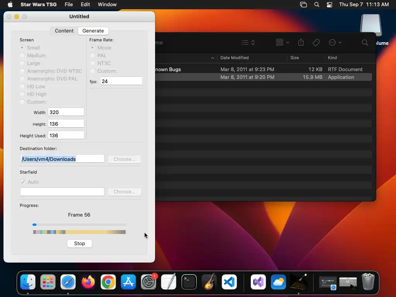Open the App Store Dock icon
Viewport: 396px width, 297px height.
(x=128, y=282)
